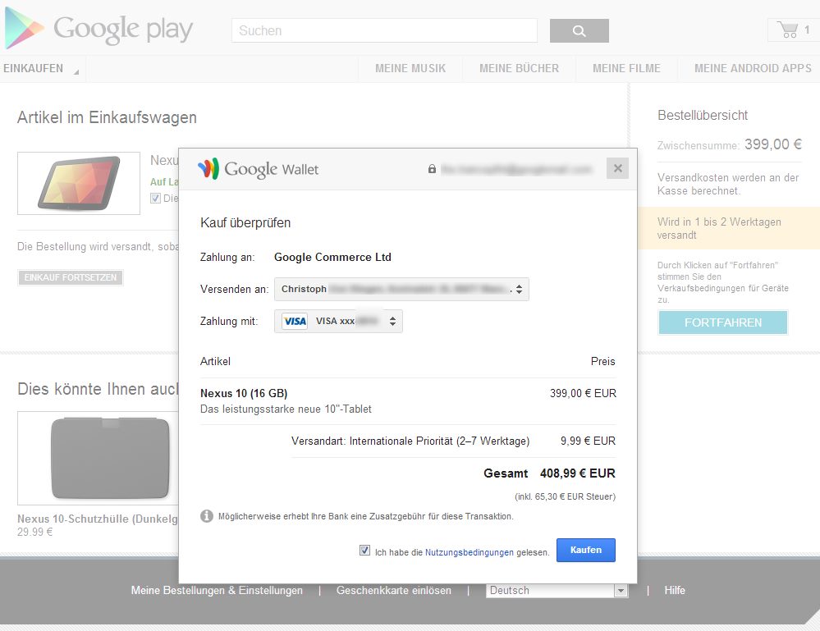Open the shopping cart icon
The image size is (820, 631).
point(787,30)
